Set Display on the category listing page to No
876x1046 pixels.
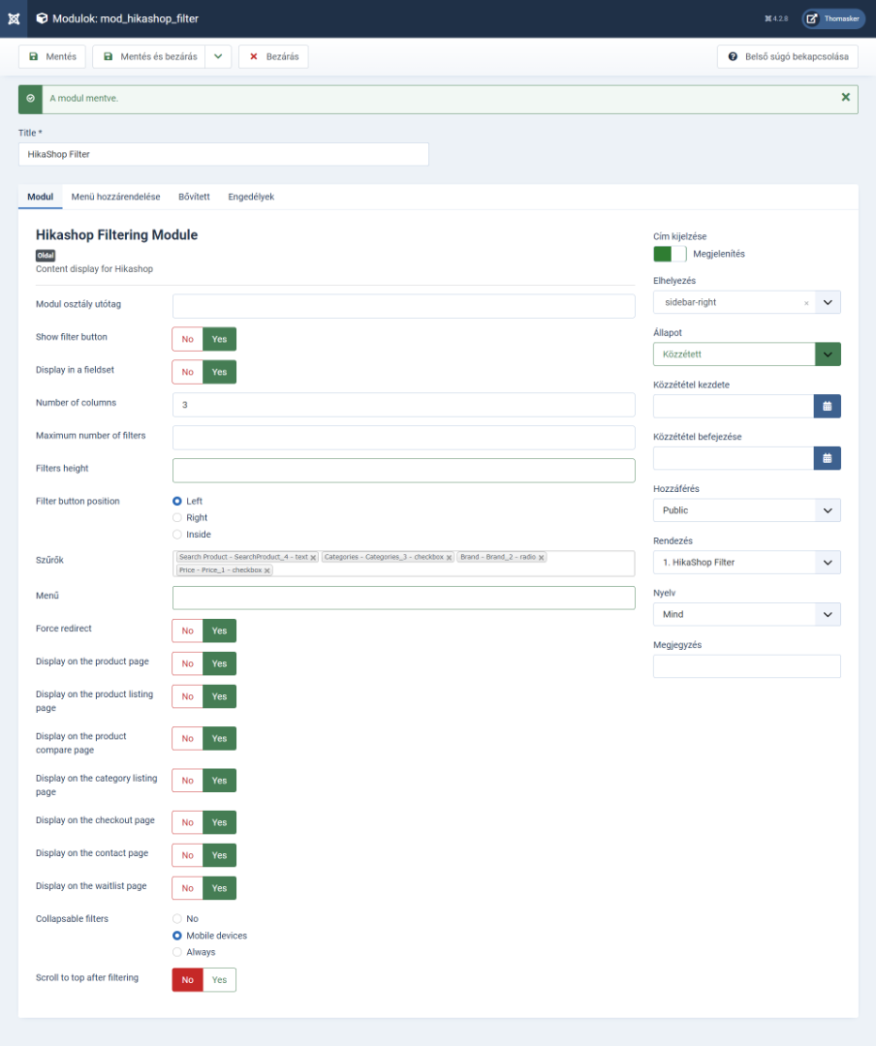point(188,781)
